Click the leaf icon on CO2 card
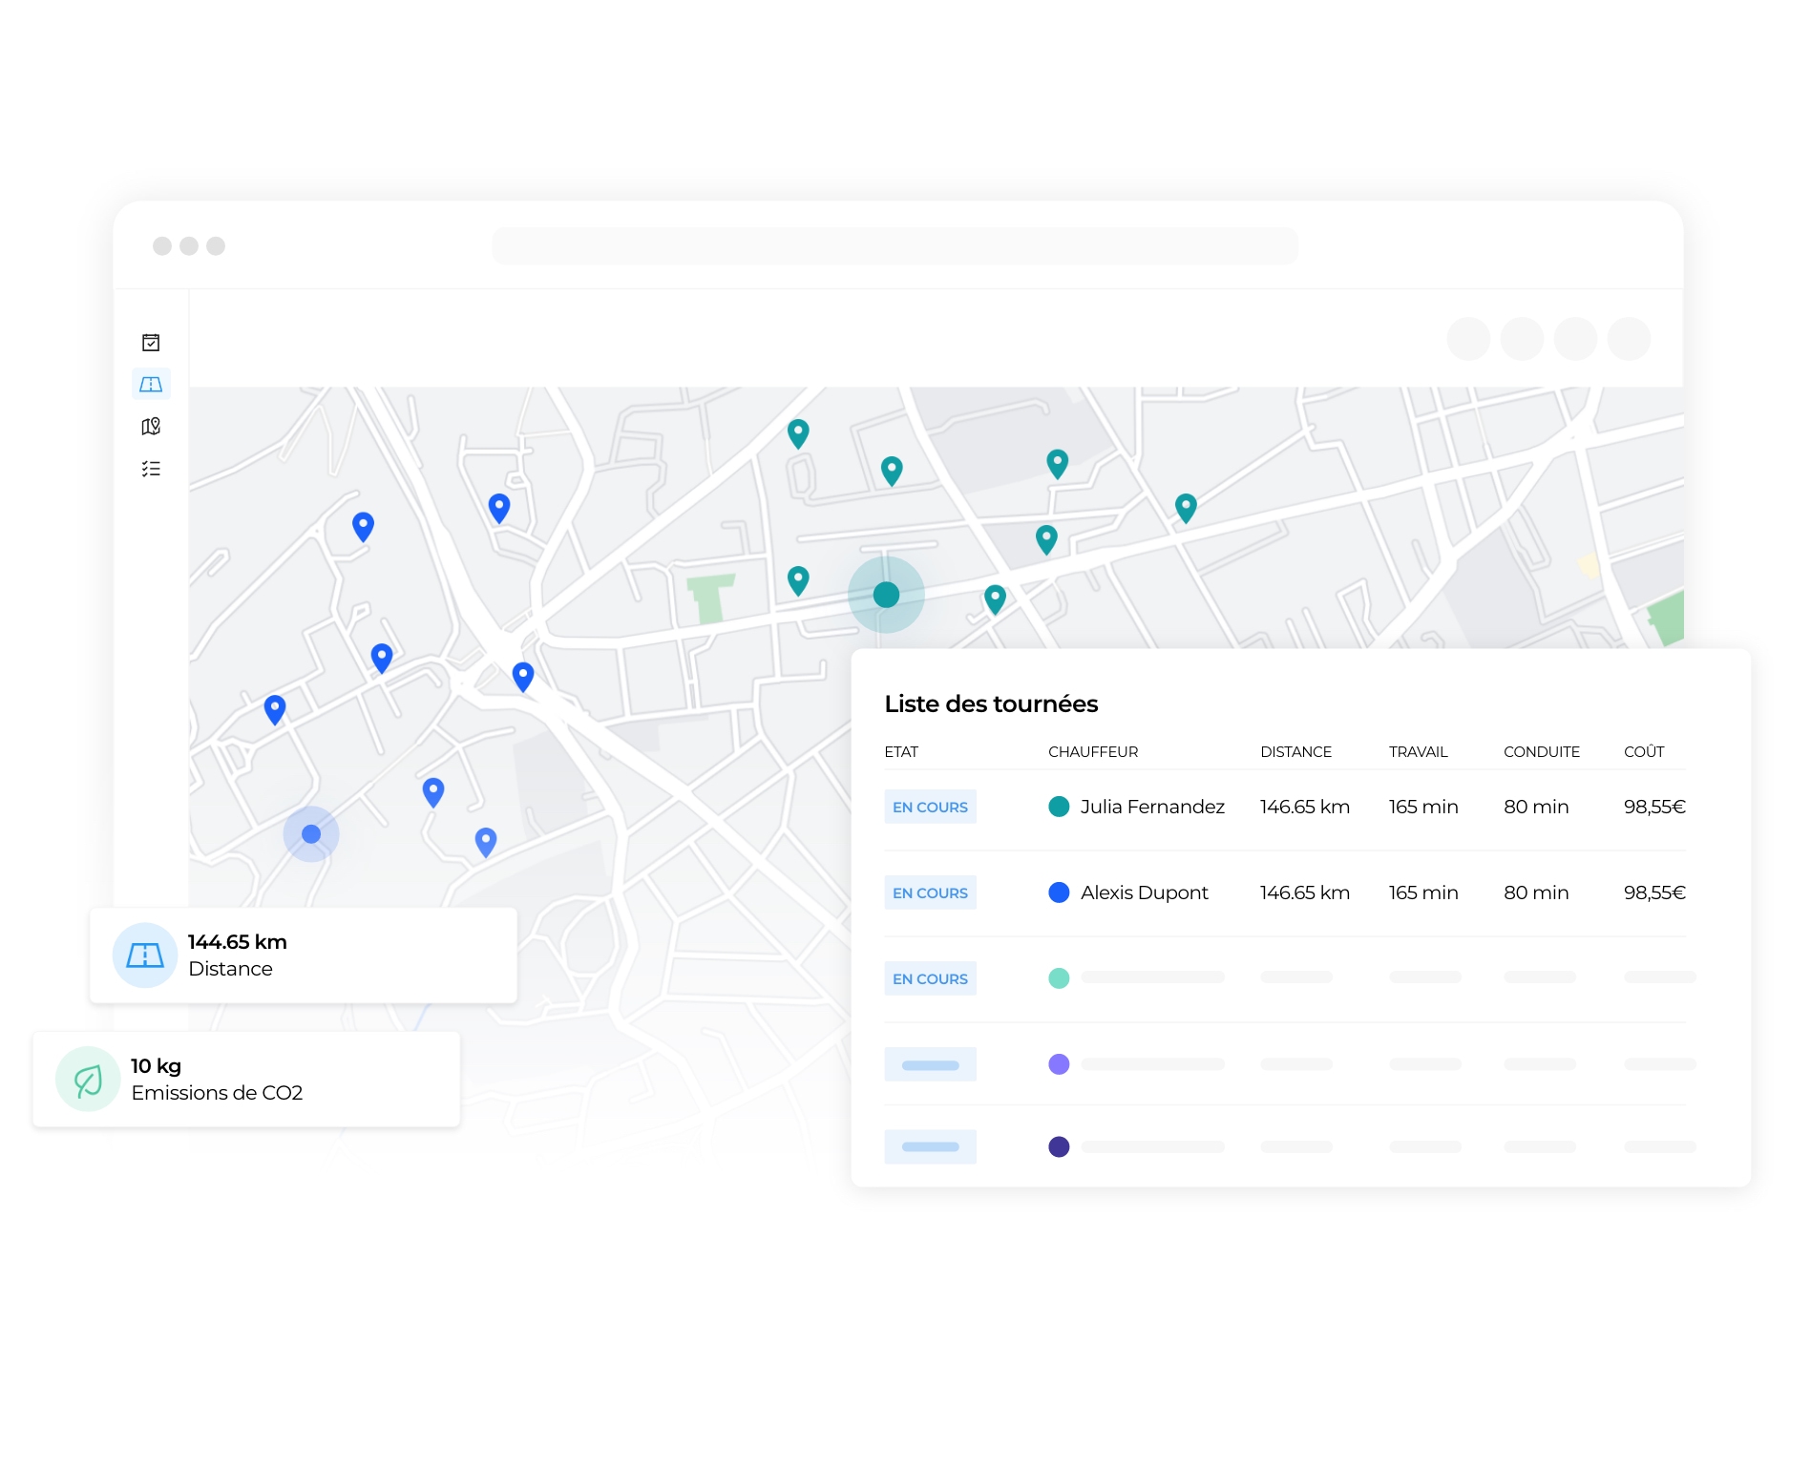This screenshot has height=1470, width=1811. 88,1080
